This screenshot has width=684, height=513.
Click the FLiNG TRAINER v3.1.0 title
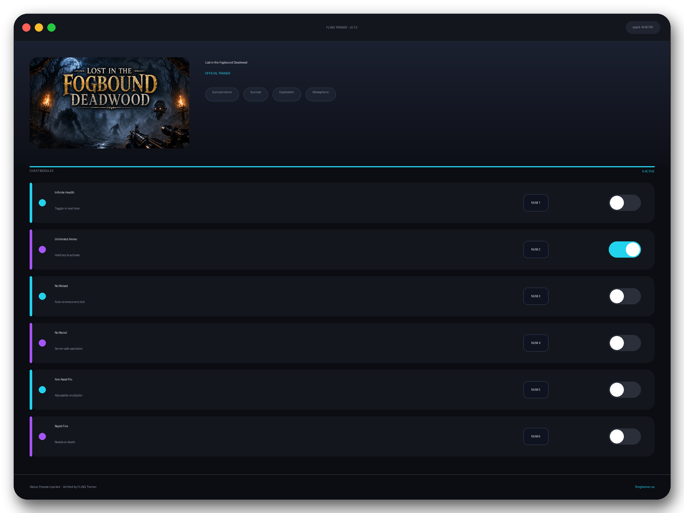point(342,28)
